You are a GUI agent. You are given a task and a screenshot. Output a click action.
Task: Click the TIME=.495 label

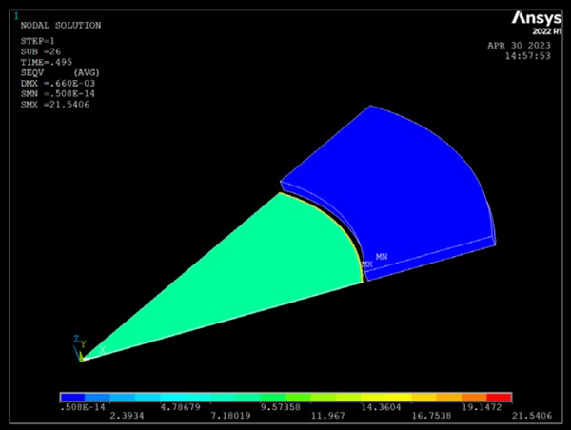[x=47, y=62]
